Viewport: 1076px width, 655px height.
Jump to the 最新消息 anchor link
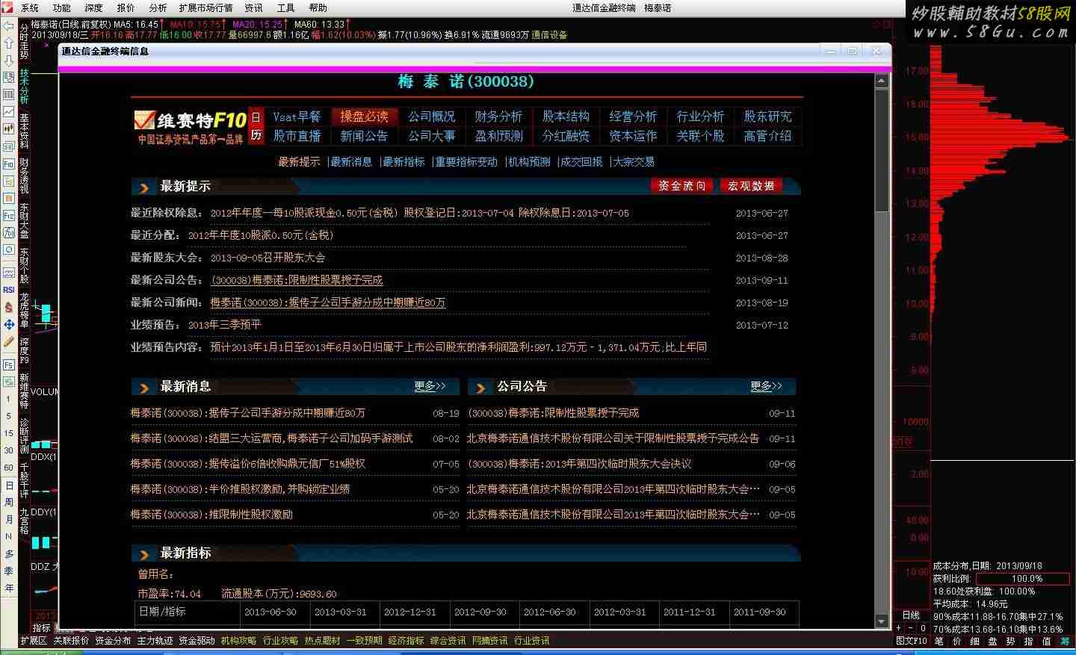tap(351, 161)
